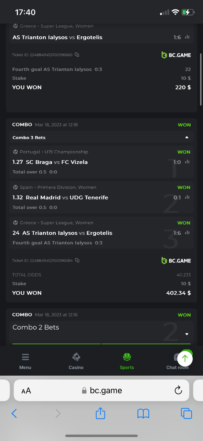Expand the Combo 2 Bets section
Image resolution: width=203 pixels, height=441 pixels.
coord(187,334)
